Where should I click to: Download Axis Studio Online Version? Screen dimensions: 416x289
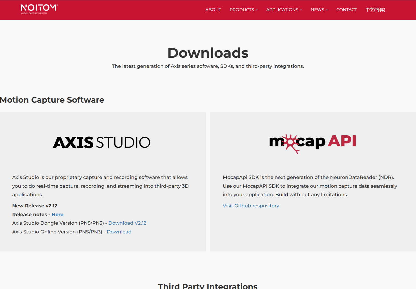(119, 232)
